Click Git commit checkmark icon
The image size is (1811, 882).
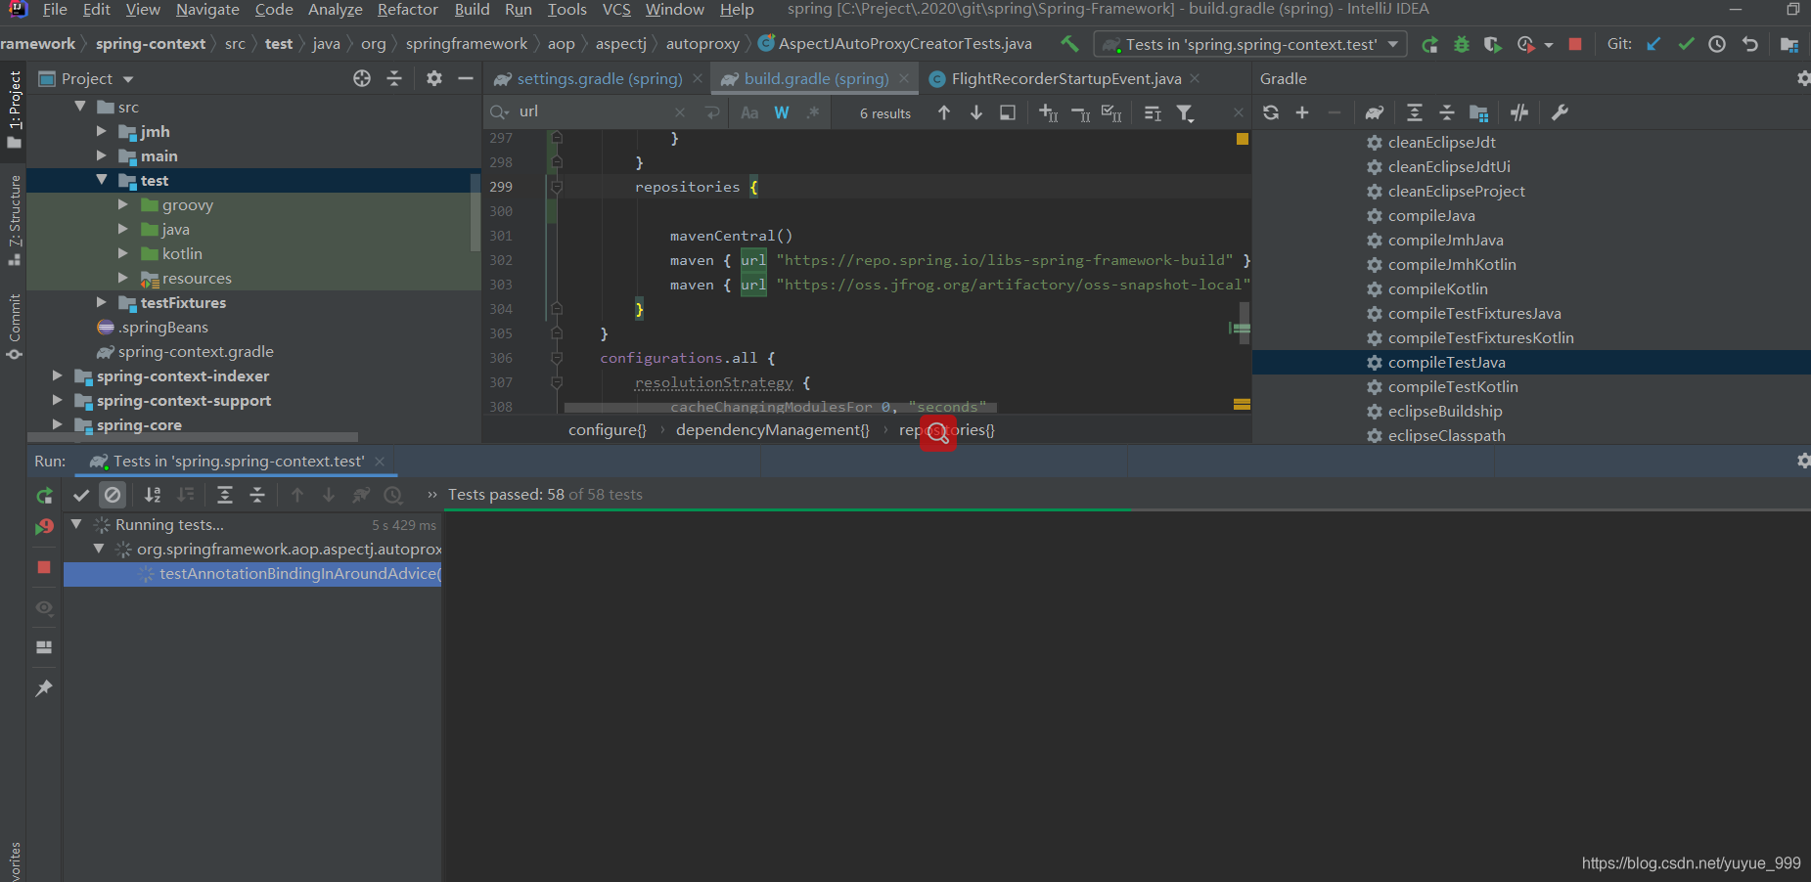(1686, 44)
